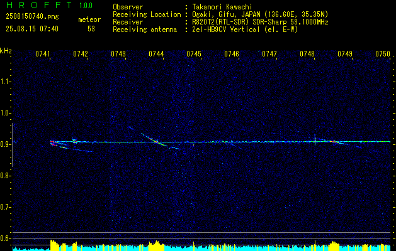Click the 0.9 kHz axis label
This screenshot has width=396, height=251.
[5, 144]
